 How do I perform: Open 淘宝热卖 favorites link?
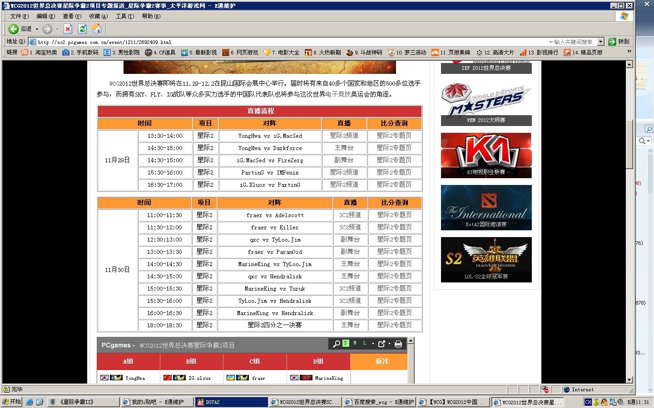(x=39, y=53)
